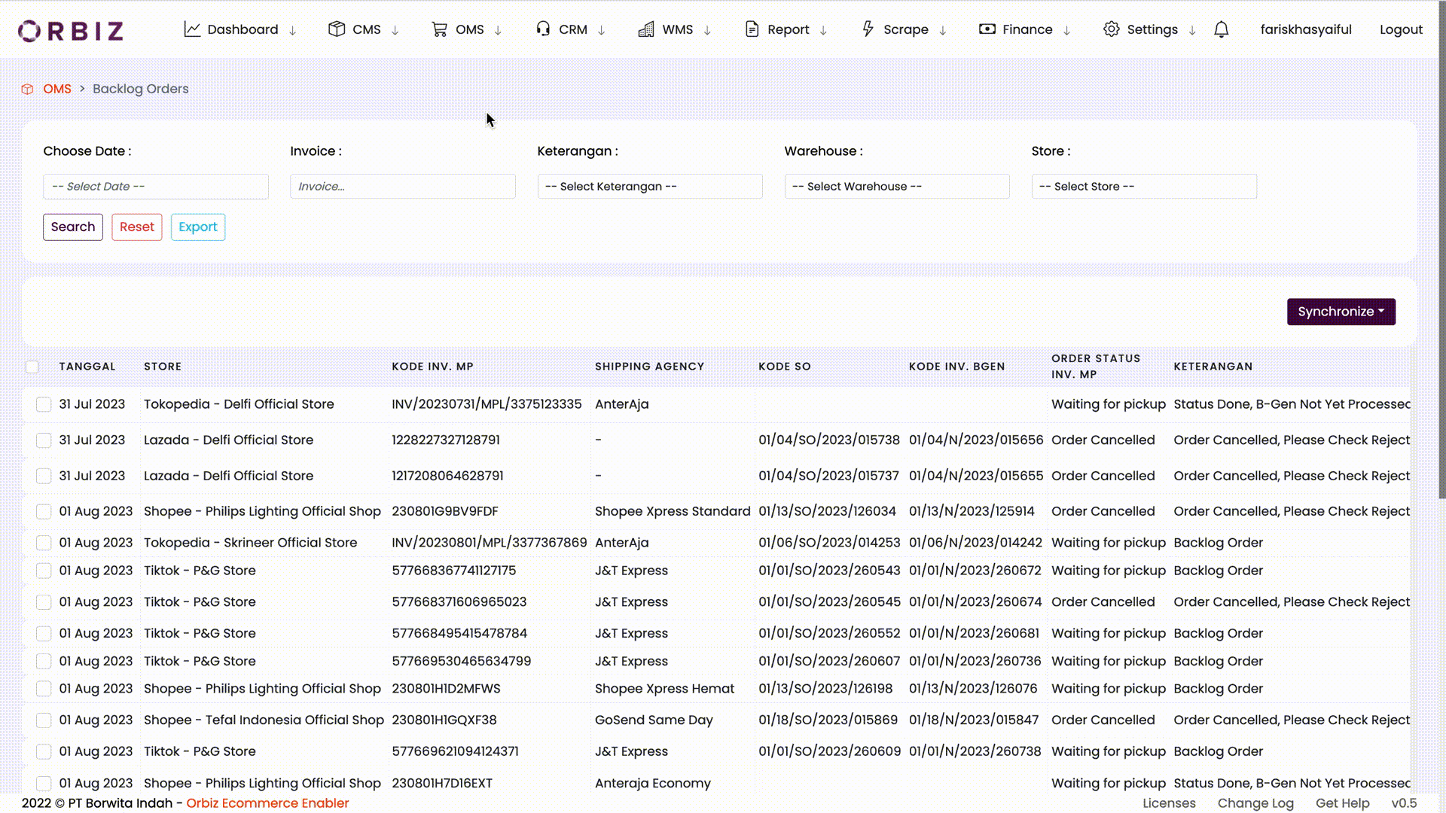Click the KETERANGAN column header
This screenshot has width=1446, height=813.
[x=1213, y=367]
